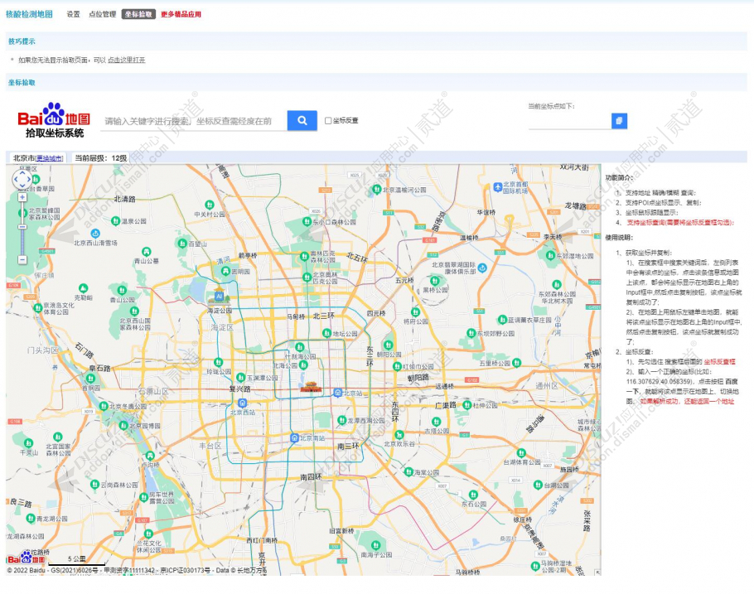Click the 圆明园 marker icon

click(x=225, y=271)
